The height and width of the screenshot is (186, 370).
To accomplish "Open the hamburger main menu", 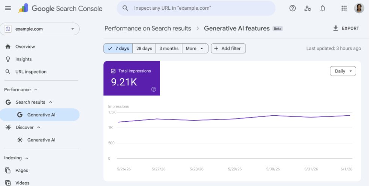I will coord(8,8).
